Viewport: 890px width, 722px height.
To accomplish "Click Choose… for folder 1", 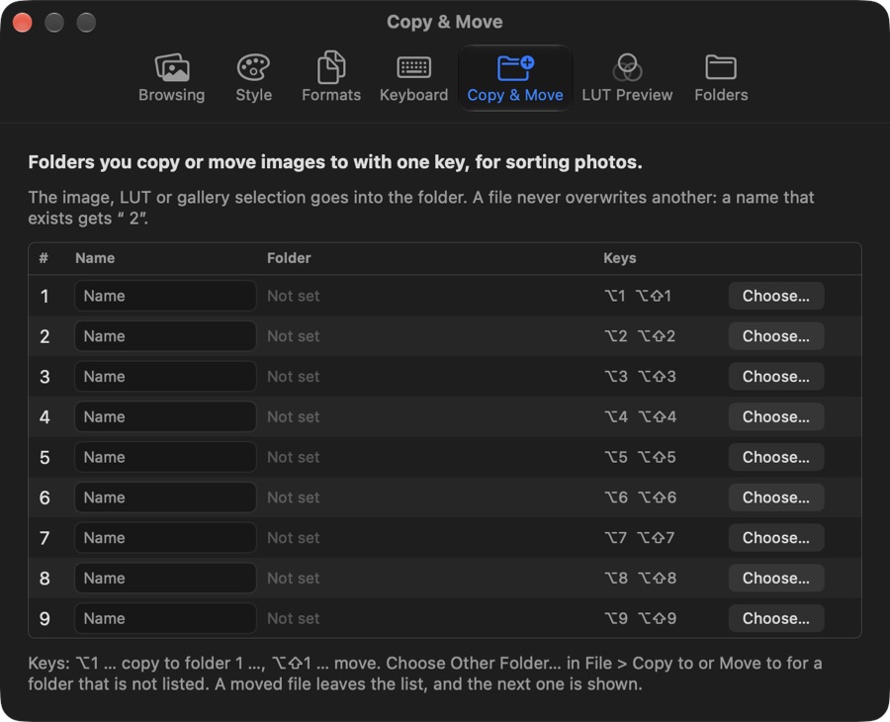I will (x=776, y=296).
